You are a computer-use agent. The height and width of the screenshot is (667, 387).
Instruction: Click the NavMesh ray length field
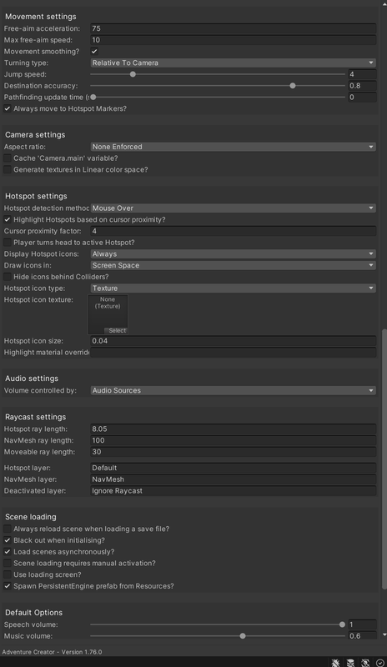click(x=233, y=440)
